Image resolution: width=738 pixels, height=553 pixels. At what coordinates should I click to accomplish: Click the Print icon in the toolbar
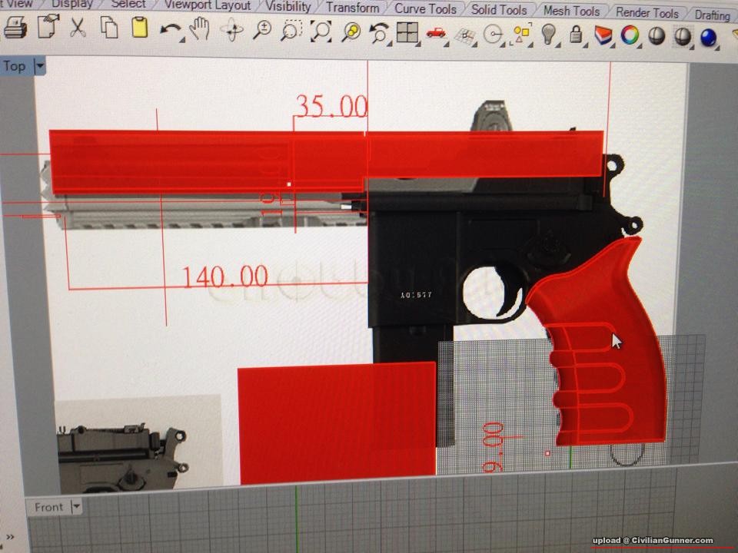point(15,30)
